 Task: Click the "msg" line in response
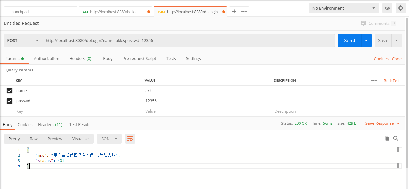[x=78, y=155]
